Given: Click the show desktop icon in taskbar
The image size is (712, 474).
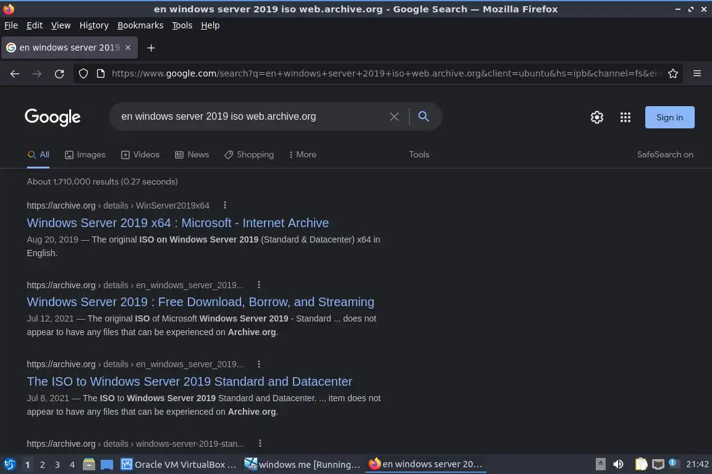Looking at the screenshot, I should coord(107,465).
